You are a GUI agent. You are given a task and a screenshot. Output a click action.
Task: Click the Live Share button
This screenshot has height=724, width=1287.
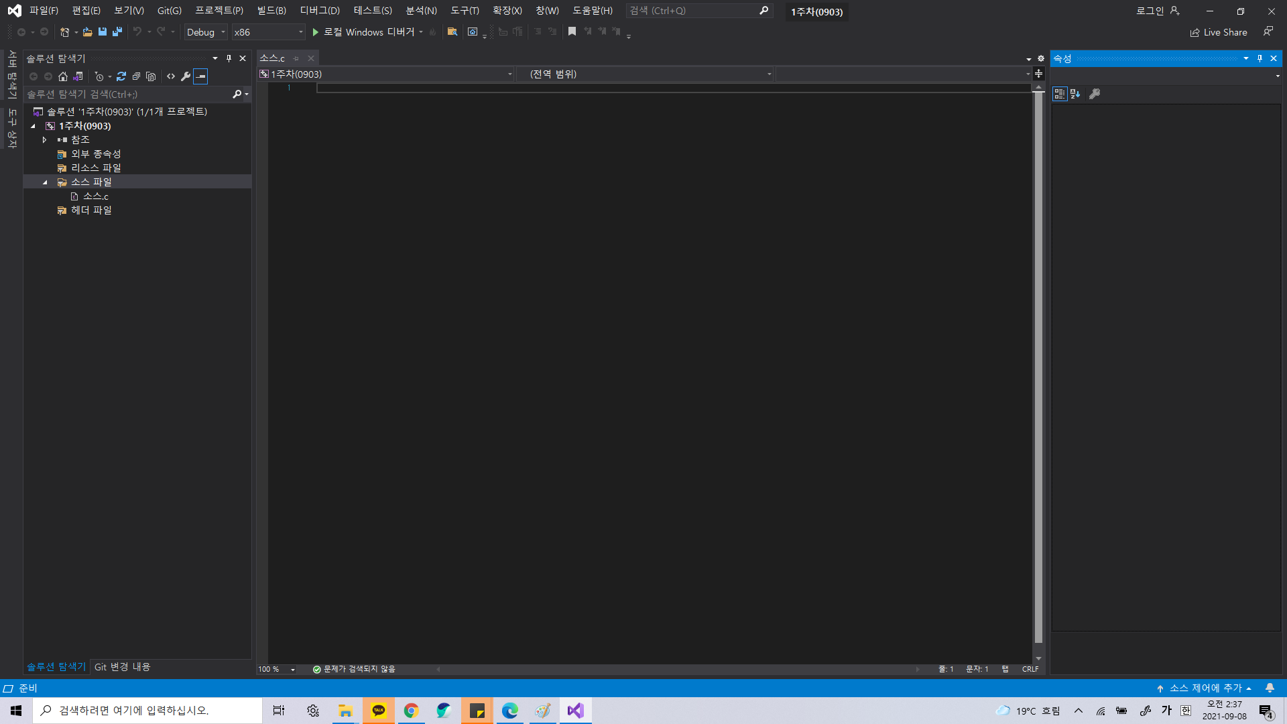[1219, 32]
